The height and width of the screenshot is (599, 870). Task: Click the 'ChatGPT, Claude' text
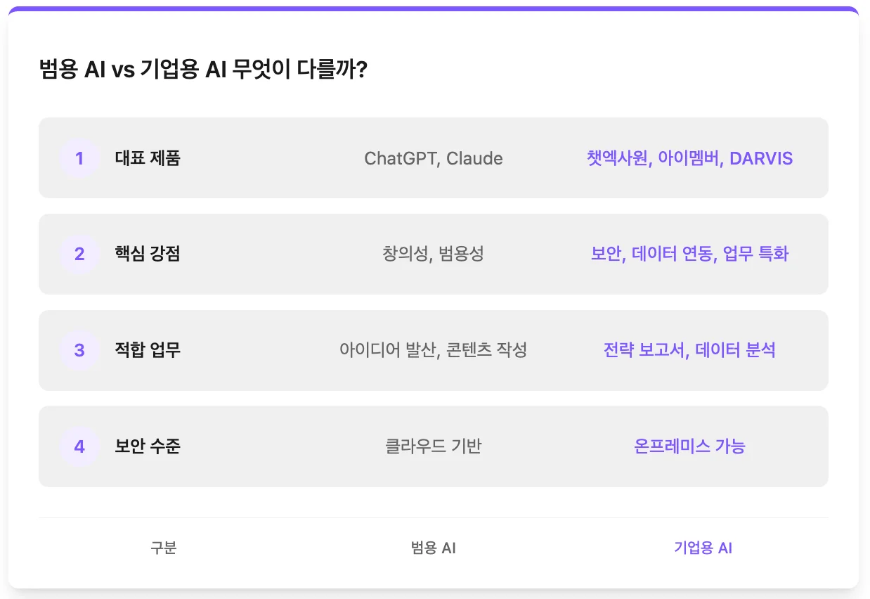[434, 158]
